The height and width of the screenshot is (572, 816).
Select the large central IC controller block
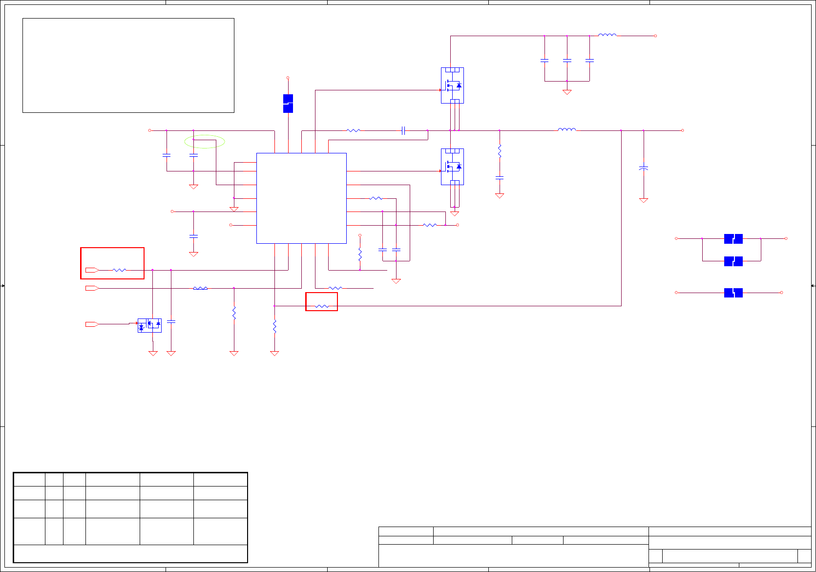coord(301,198)
